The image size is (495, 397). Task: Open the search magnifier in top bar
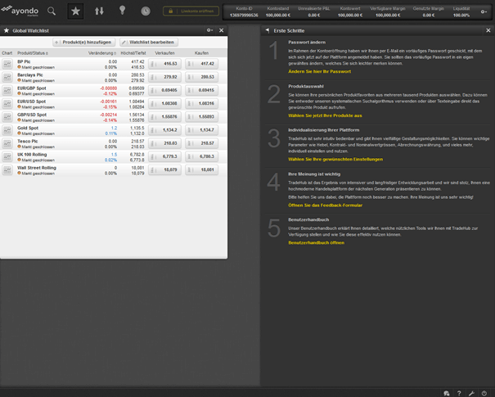(x=52, y=11)
